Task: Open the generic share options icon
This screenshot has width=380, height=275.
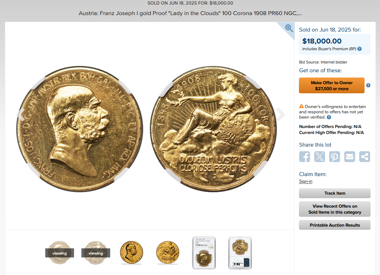Action: (x=365, y=156)
